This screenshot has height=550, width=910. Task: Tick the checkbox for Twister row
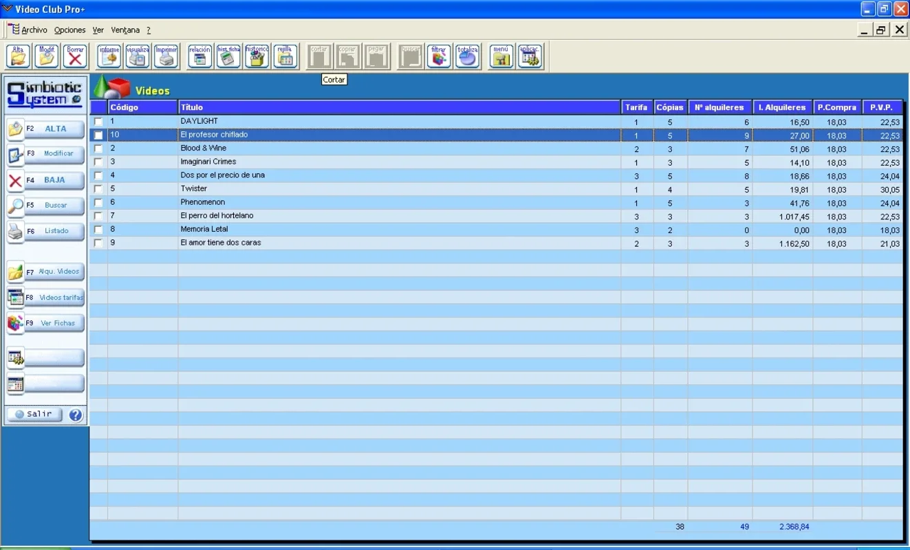click(x=98, y=189)
